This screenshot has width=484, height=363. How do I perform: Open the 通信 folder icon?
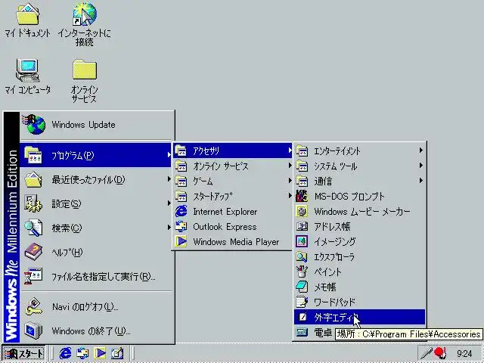[x=302, y=181]
